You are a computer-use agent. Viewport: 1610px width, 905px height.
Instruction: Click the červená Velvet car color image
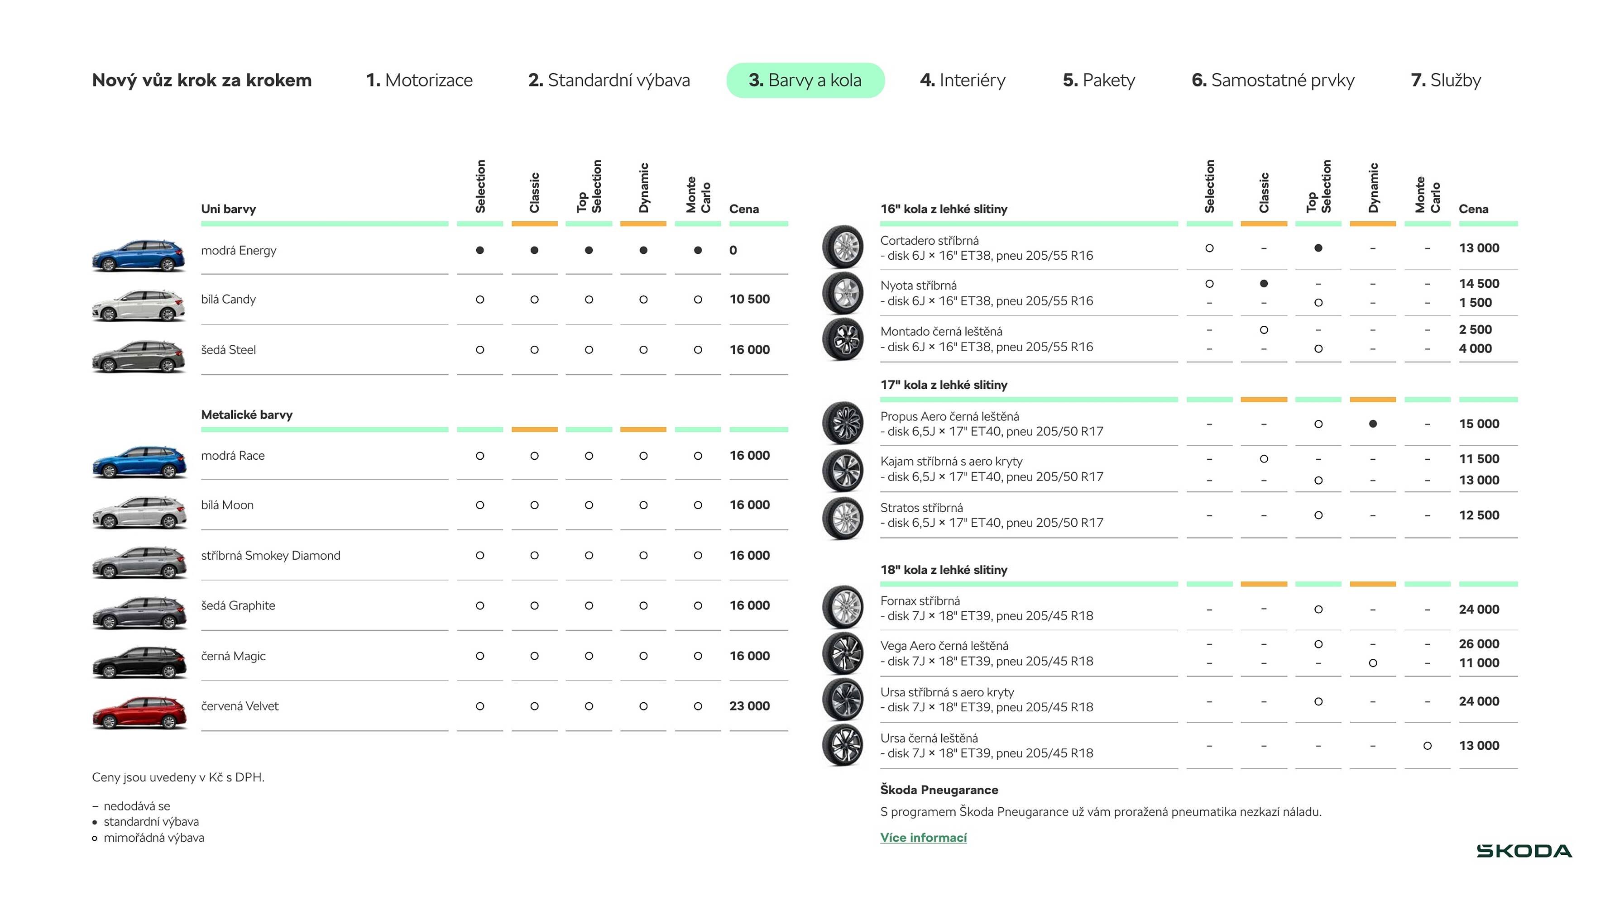(139, 712)
